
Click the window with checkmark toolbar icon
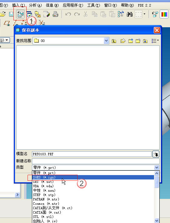pos(29,14)
